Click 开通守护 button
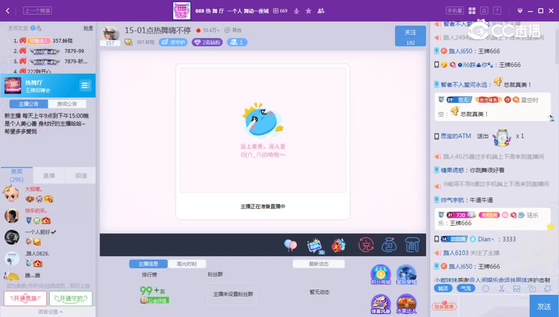 point(71,299)
